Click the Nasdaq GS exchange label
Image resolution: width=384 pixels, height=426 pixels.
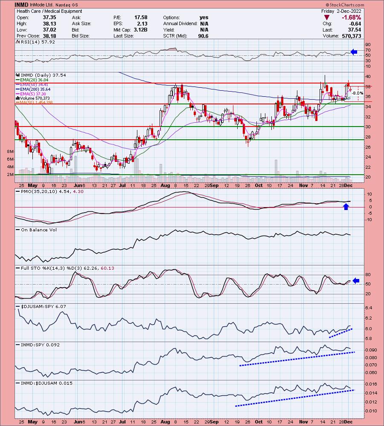pyautogui.click(x=67, y=5)
